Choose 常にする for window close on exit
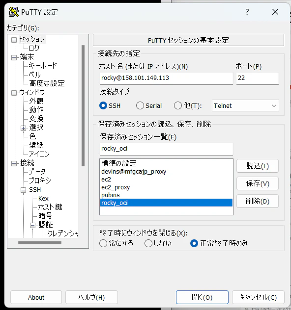This screenshot has height=310, width=291. [103, 243]
